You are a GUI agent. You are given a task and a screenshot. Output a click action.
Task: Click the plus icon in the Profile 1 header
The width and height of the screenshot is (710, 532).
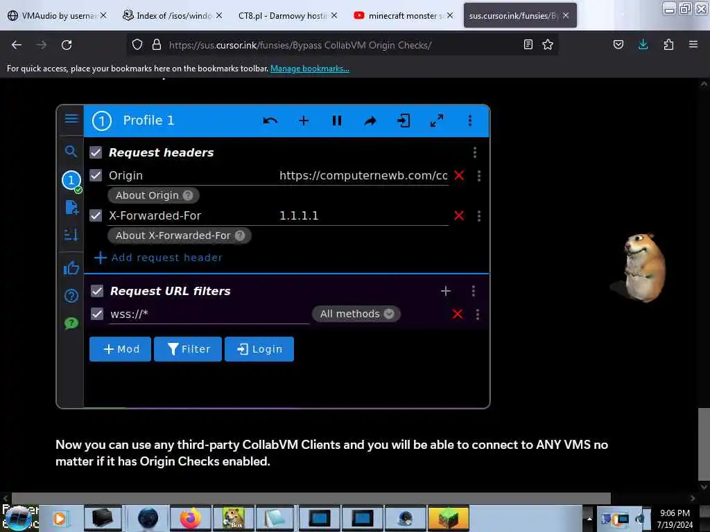click(304, 121)
